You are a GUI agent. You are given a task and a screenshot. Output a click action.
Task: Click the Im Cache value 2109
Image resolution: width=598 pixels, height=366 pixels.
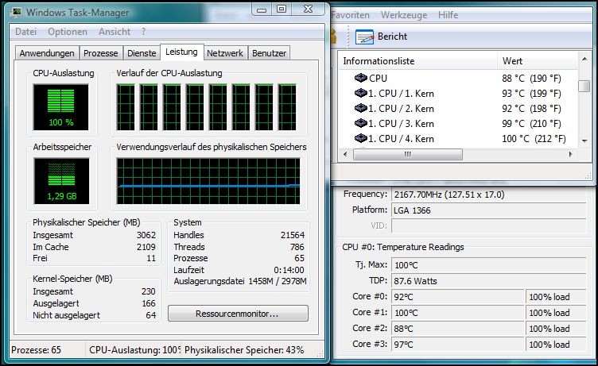146,247
